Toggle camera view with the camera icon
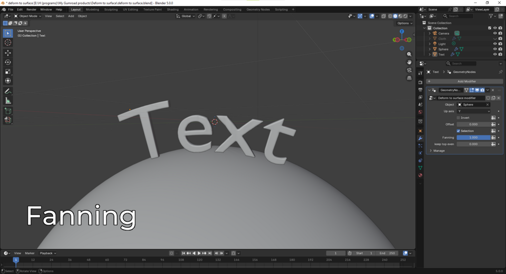Screen dimensions: 506x274 tap(409, 70)
